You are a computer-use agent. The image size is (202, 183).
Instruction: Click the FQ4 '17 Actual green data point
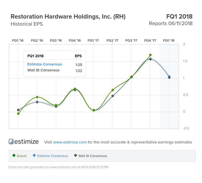(150, 55)
